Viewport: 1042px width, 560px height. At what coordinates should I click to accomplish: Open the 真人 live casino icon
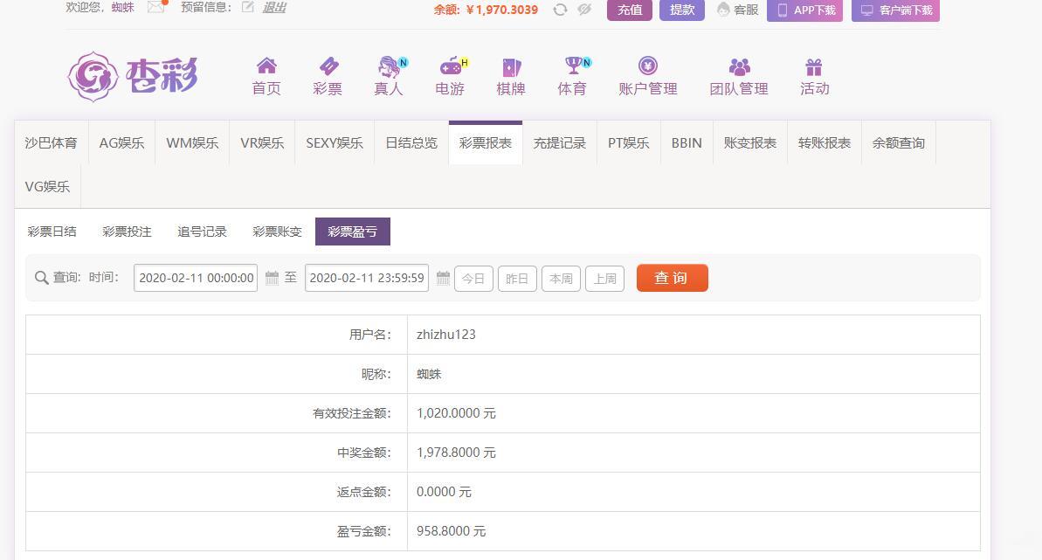tap(389, 66)
